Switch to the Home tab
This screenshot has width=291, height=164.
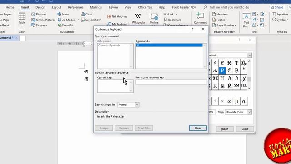pos(10,7)
